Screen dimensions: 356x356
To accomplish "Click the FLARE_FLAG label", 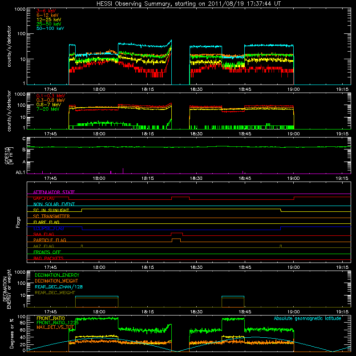I will (46, 222).
